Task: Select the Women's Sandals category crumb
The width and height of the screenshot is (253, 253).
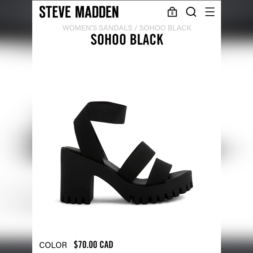Action: (97, 28)
